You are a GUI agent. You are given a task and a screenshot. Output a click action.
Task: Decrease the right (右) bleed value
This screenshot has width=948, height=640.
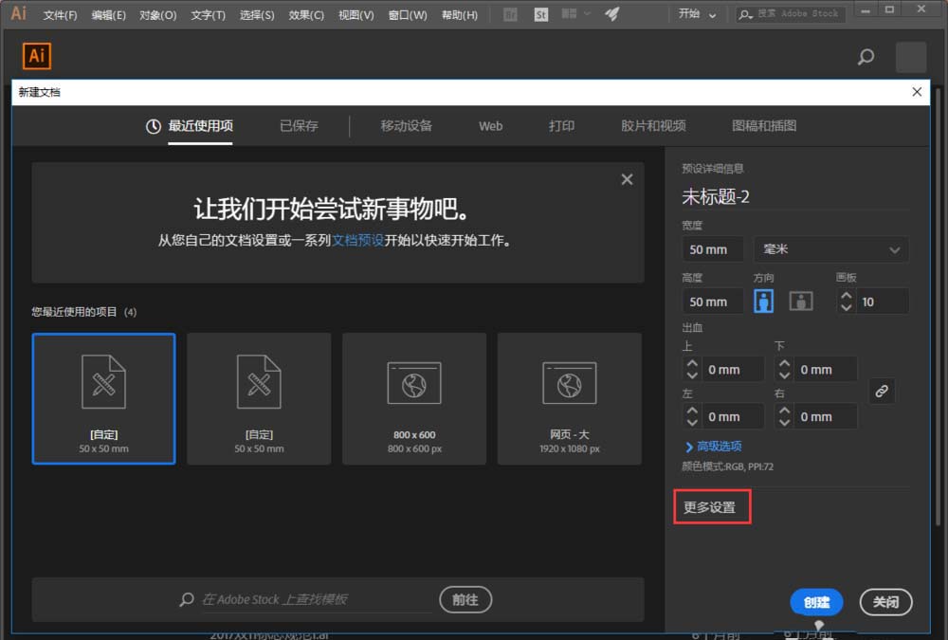coord(784,422)
